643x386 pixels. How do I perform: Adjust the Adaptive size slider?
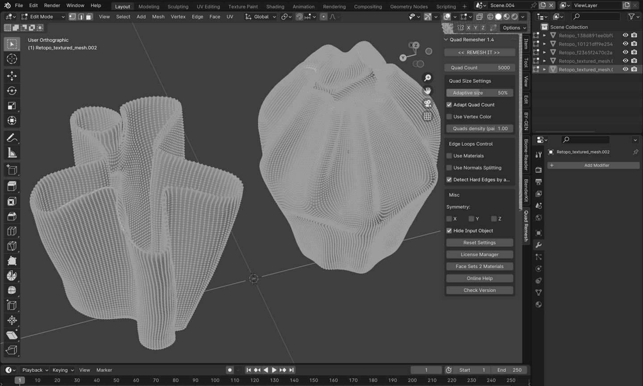479,93
